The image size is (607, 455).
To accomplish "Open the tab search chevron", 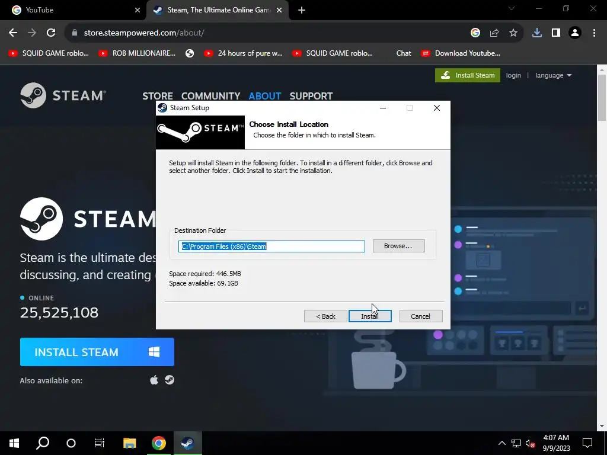I will pos(512,8).
